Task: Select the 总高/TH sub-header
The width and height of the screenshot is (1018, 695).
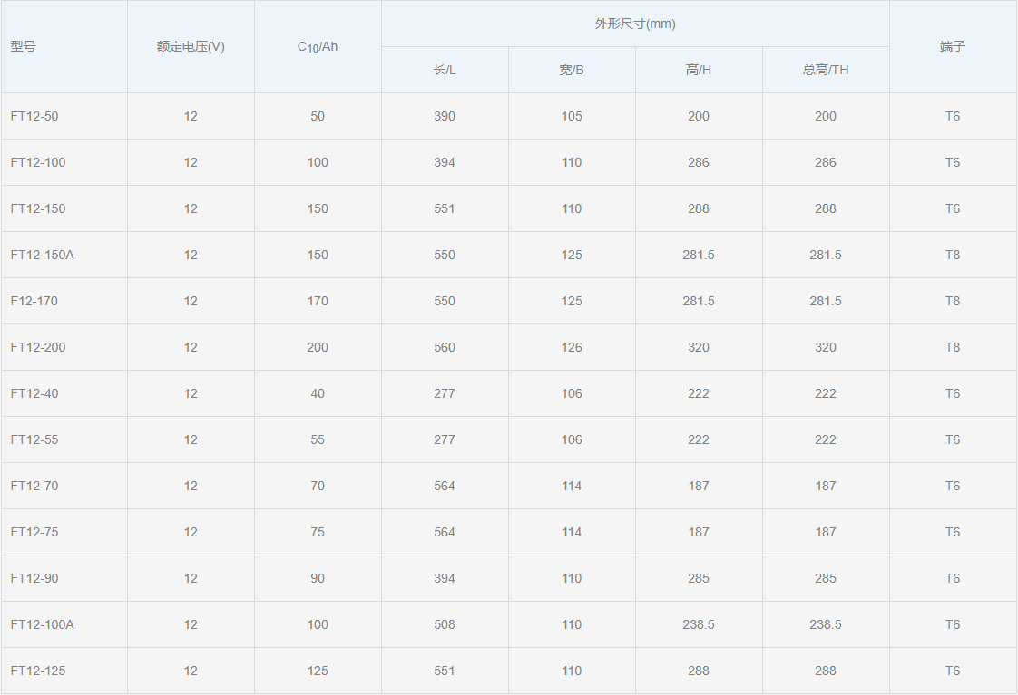Action: [826, 70]
